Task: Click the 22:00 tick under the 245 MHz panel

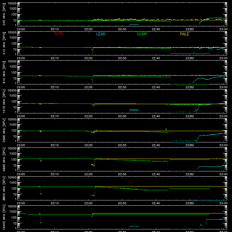Action: (21, 29)
